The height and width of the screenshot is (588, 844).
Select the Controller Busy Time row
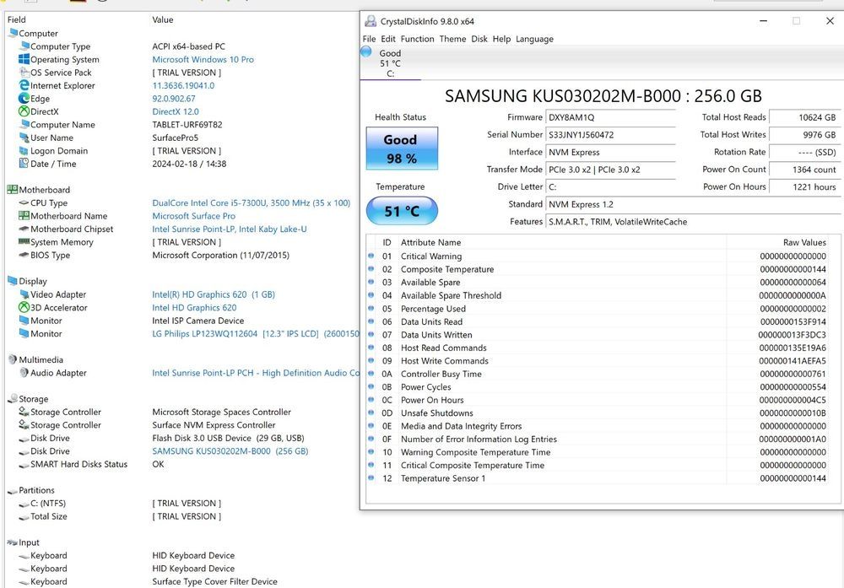point(598,374)
